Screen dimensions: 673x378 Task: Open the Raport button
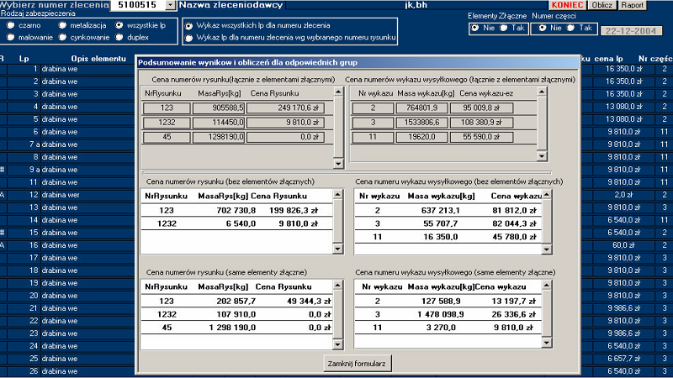click(x=633, y=5)
